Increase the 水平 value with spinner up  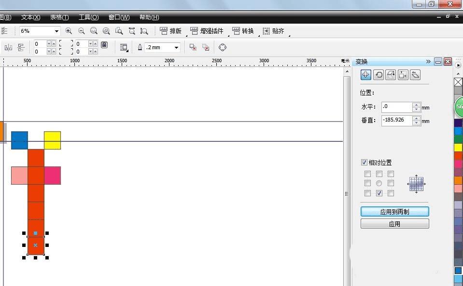[x=416, y=105]
